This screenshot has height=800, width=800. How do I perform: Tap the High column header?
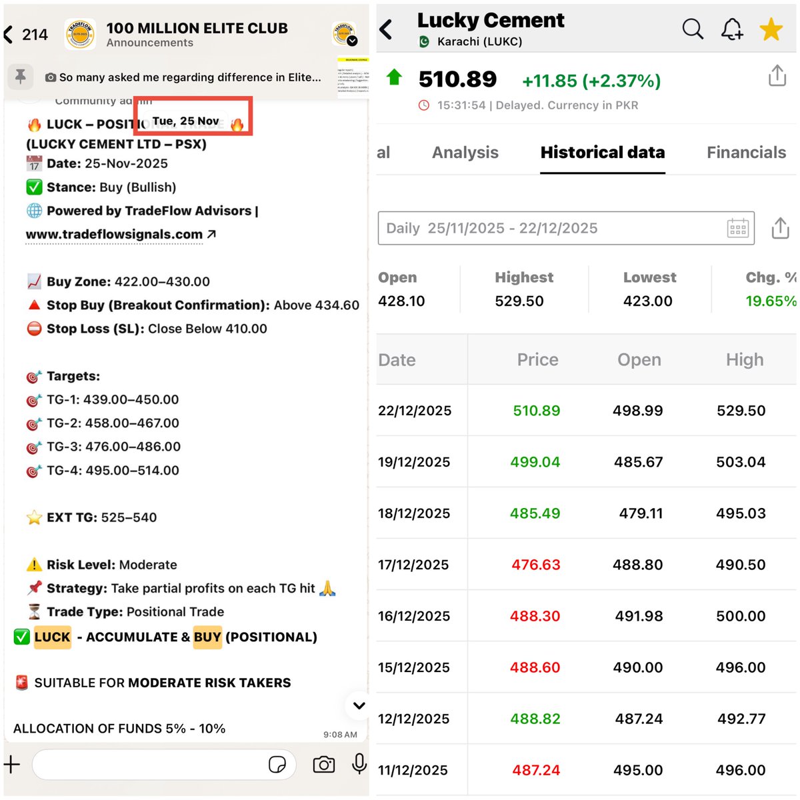[745, 360]
